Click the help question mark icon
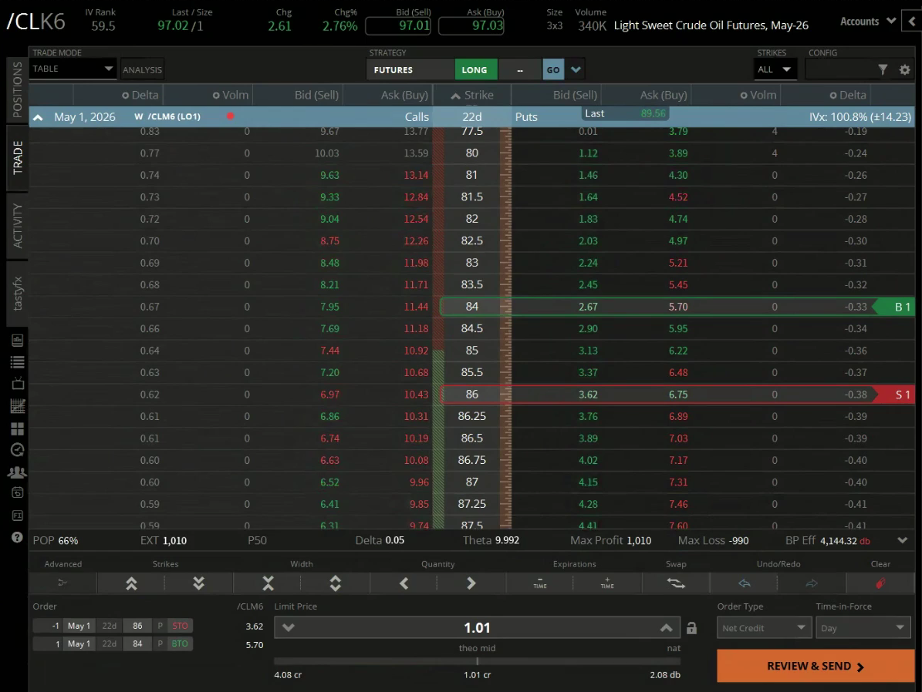Image resolution: width=922 pixels, height=692 pixels. click(x=17, y=538)
